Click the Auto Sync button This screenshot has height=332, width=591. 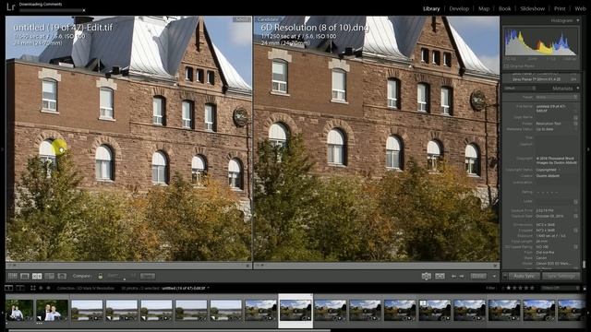pos(525,276)
